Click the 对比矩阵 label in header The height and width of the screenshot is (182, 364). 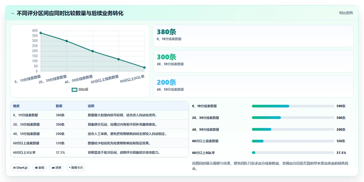(346, 13)
